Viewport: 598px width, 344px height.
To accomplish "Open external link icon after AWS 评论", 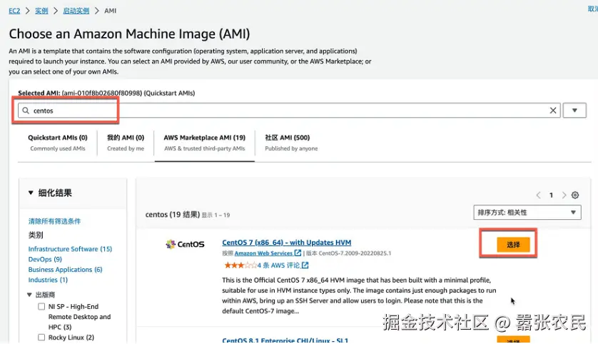I will coord(305,265).
